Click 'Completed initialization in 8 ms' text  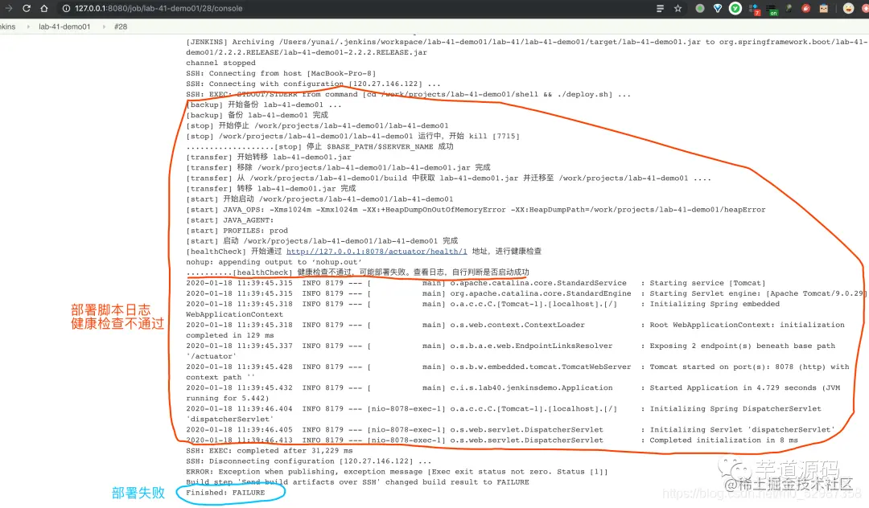coord(724,440)
